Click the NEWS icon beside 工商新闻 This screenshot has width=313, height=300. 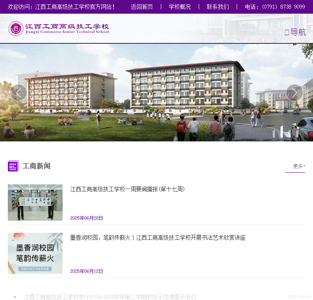pyautogui.click(x=13, y=166)
